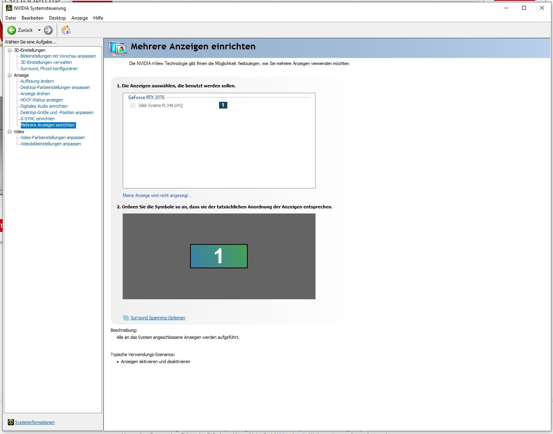Select Surround, PhysX konfigurieren
Screen dimensions: 553x434
coord(49,69)
